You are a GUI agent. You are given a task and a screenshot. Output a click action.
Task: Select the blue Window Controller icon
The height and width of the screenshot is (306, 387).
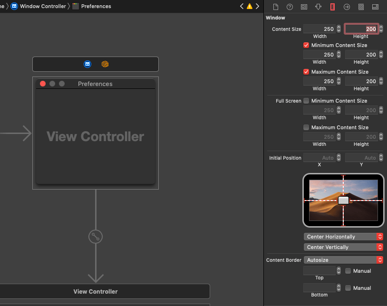87,64
